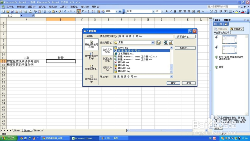Viewport: 250px width, 141px height.
Task: Select 万年历查询.mht in the file list
Action: (126, 53)
